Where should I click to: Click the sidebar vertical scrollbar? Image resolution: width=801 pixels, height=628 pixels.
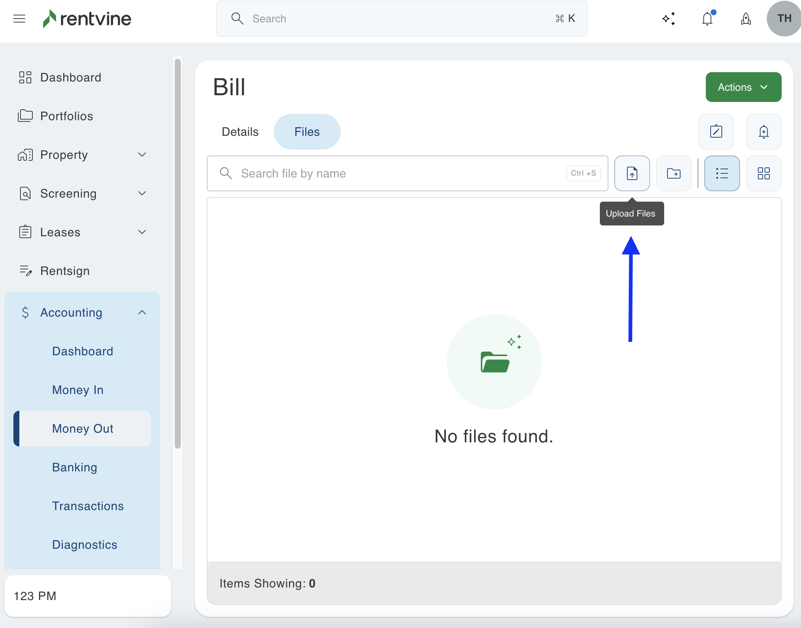pos(178,253)
